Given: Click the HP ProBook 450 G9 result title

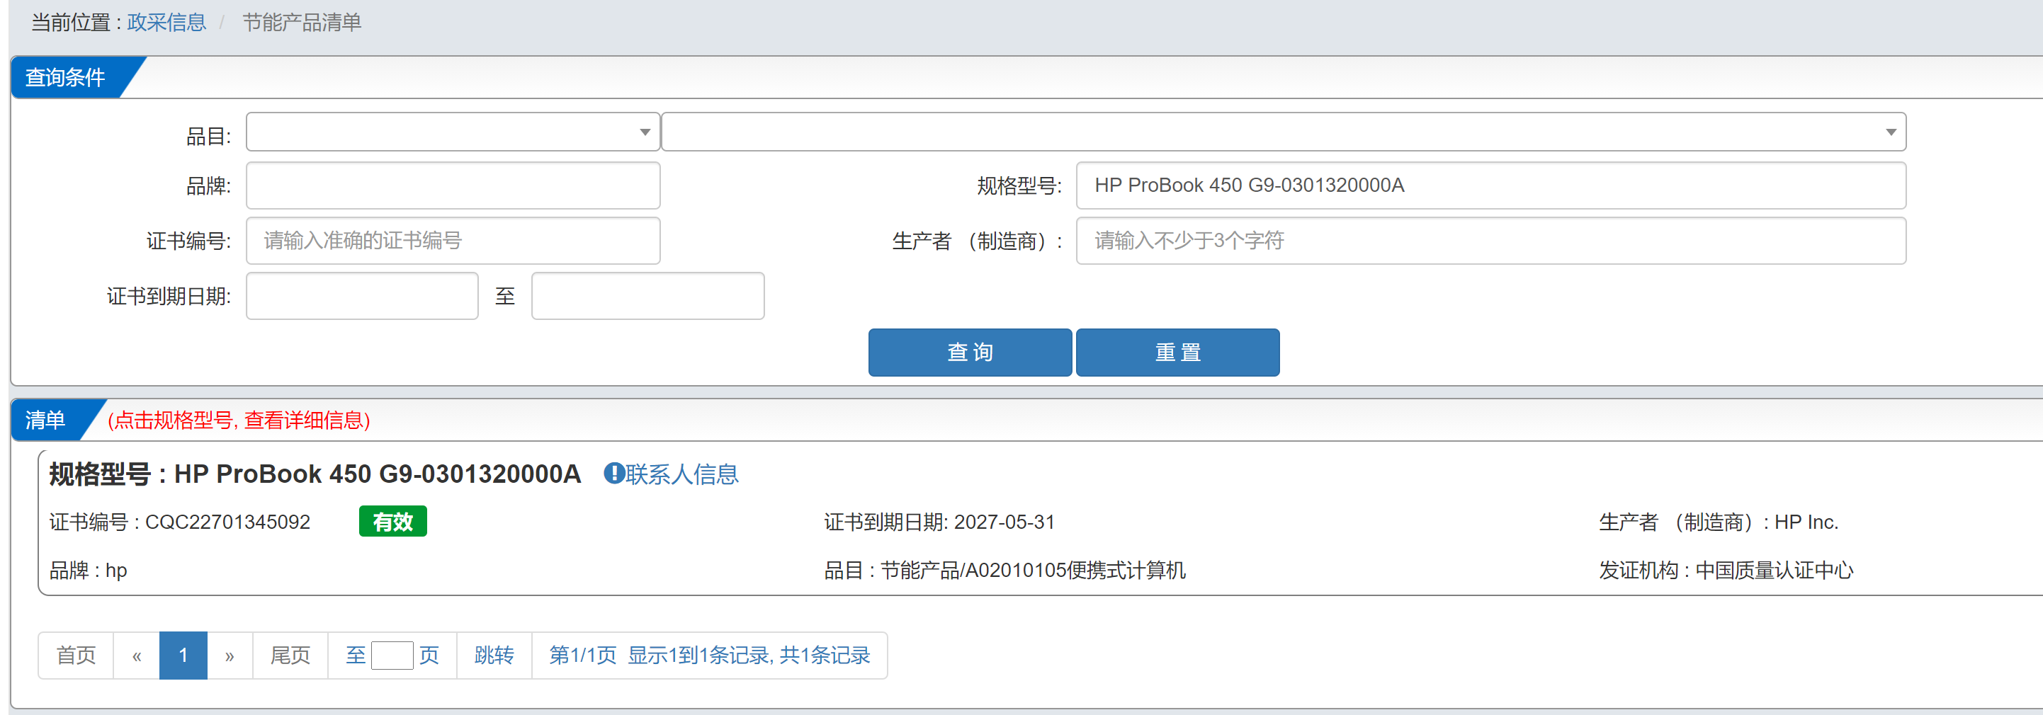Looking at the screenshot, I should pyautogui.click(x=377, y=474).
